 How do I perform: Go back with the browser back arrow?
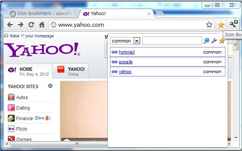click(10, 25)
